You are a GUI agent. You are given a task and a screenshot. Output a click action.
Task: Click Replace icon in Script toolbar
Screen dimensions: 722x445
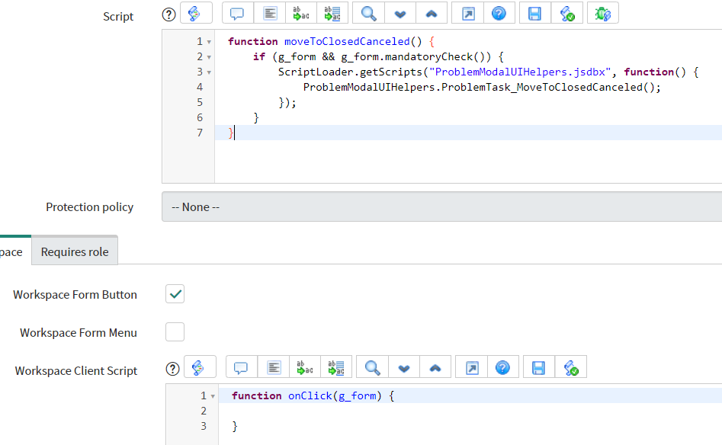coord(301,14)
